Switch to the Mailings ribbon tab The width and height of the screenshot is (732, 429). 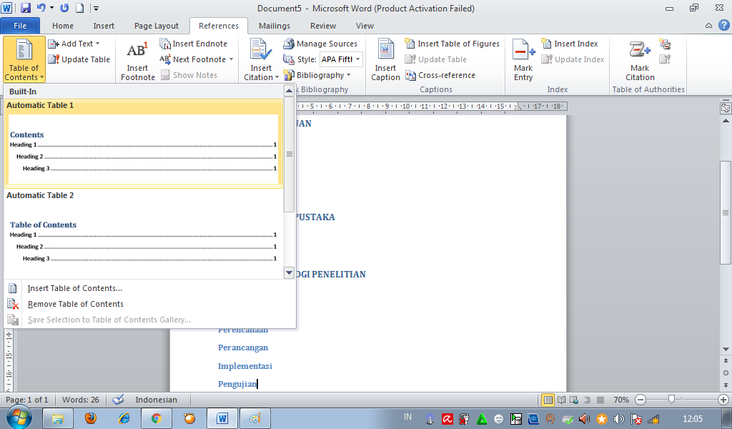(274, 25)
